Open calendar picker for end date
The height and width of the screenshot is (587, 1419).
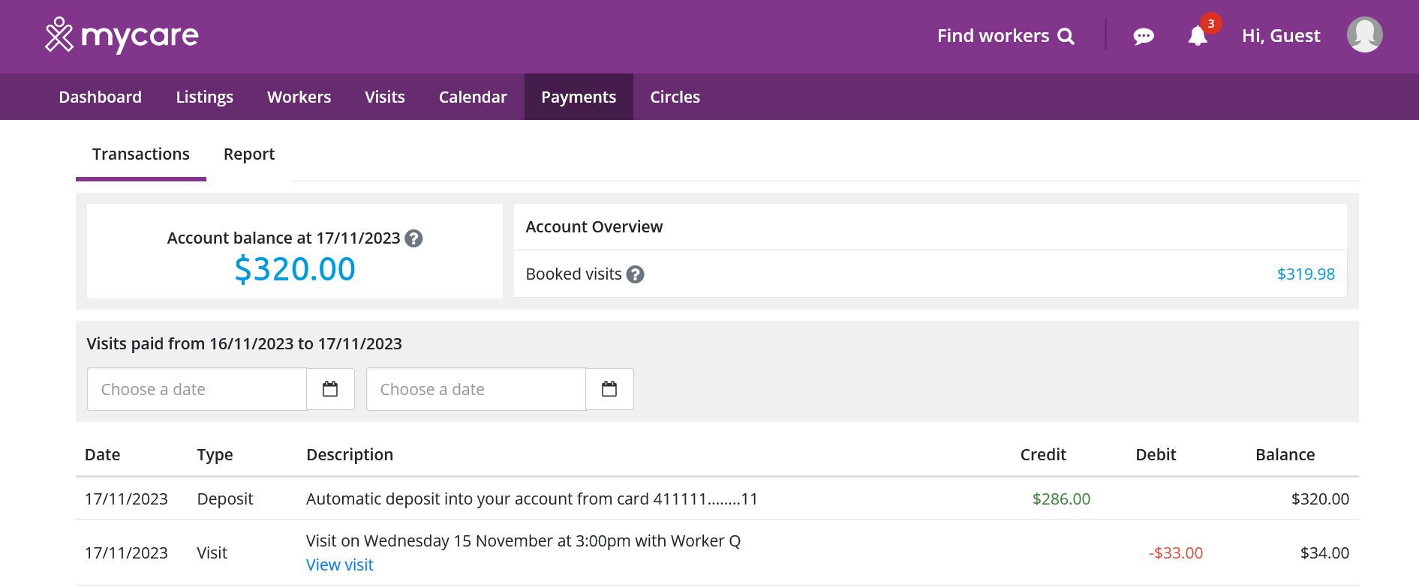609,389
